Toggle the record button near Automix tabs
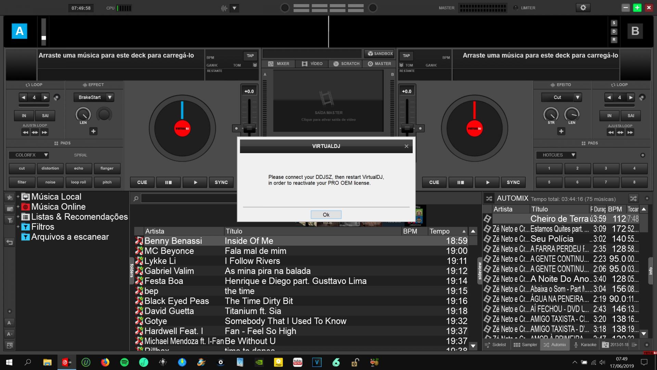657x370 pixels. click(x=646, y=345)
